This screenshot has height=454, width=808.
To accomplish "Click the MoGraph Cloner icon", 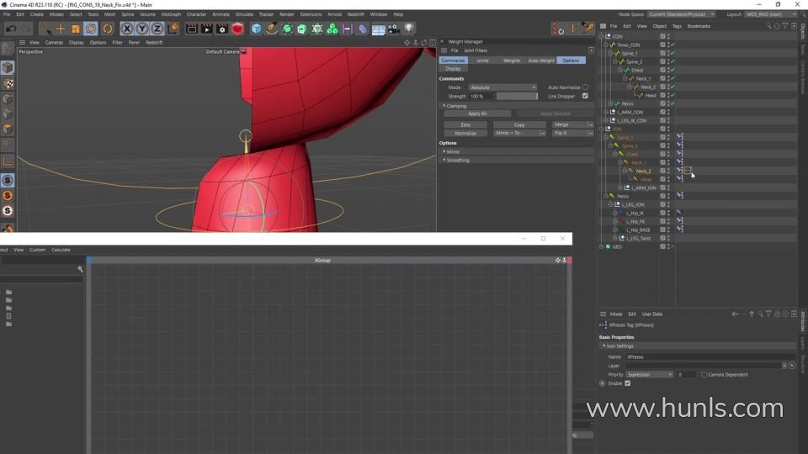I will [332, 29].
